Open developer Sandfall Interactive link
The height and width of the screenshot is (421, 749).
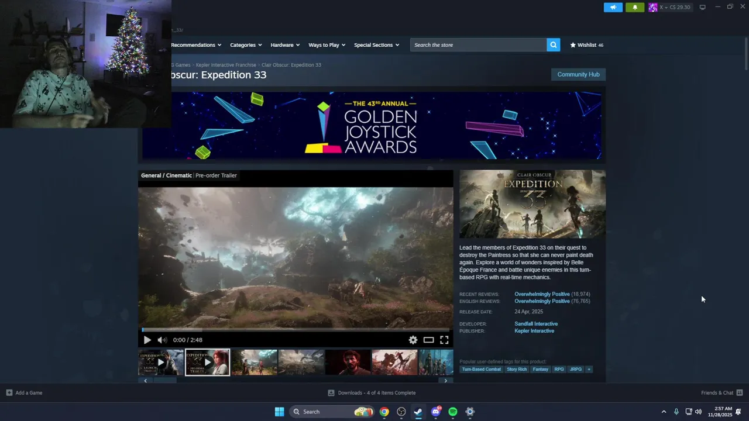coord(536,324)
